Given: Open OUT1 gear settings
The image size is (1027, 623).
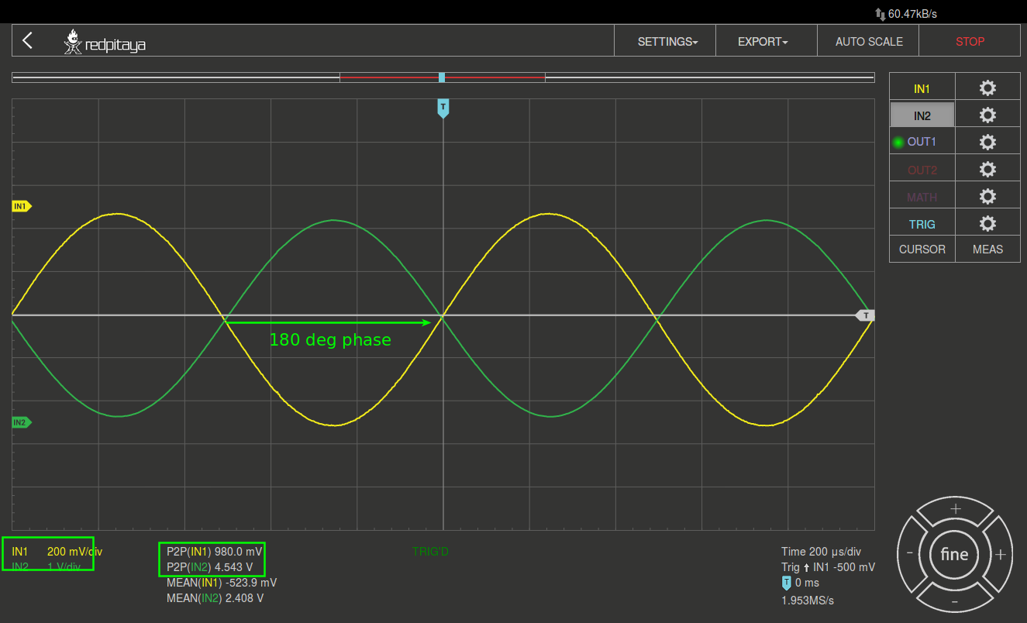Looking at the screenshot, I should [x=987, y=143].
